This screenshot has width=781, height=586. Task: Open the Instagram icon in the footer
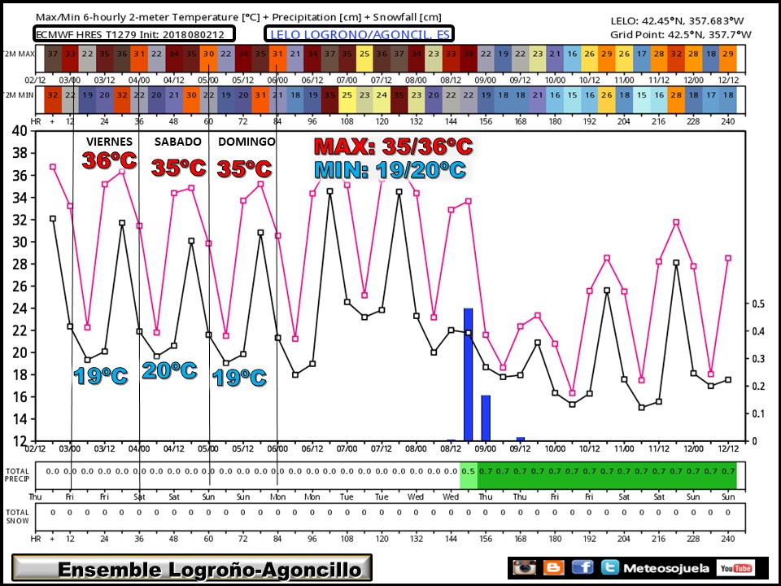pyautogui.click(x=525, y=567)
